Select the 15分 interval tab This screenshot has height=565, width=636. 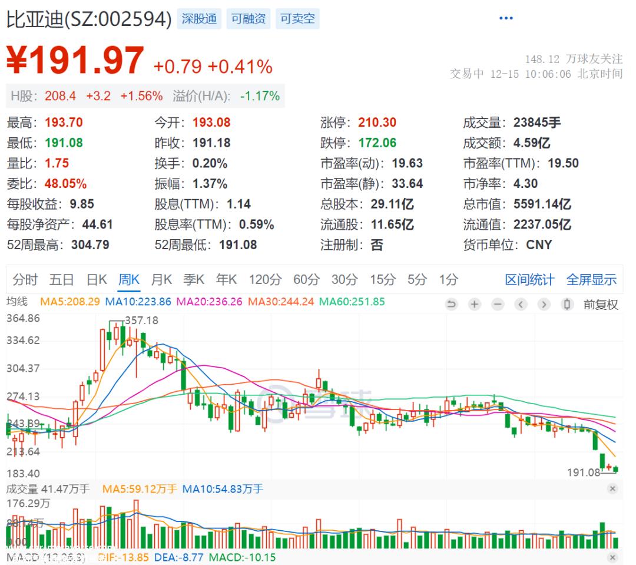coord(383,279)
